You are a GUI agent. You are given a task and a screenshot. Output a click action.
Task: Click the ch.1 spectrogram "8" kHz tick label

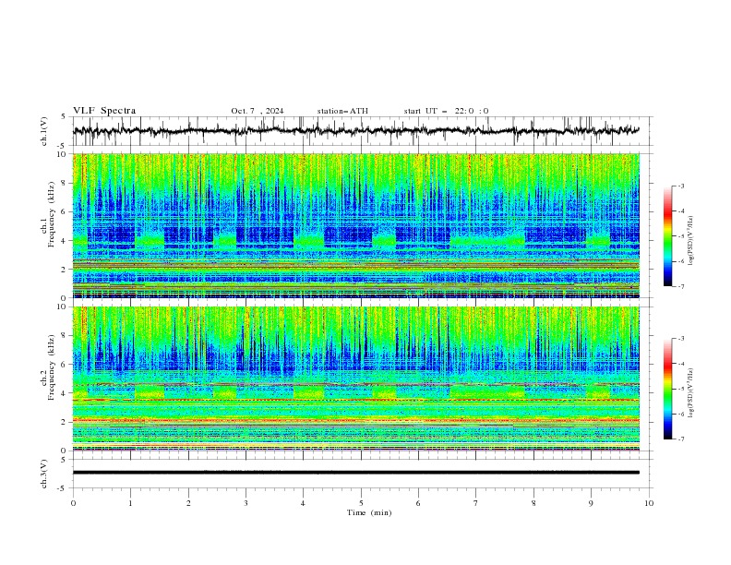tap(65, 183)
